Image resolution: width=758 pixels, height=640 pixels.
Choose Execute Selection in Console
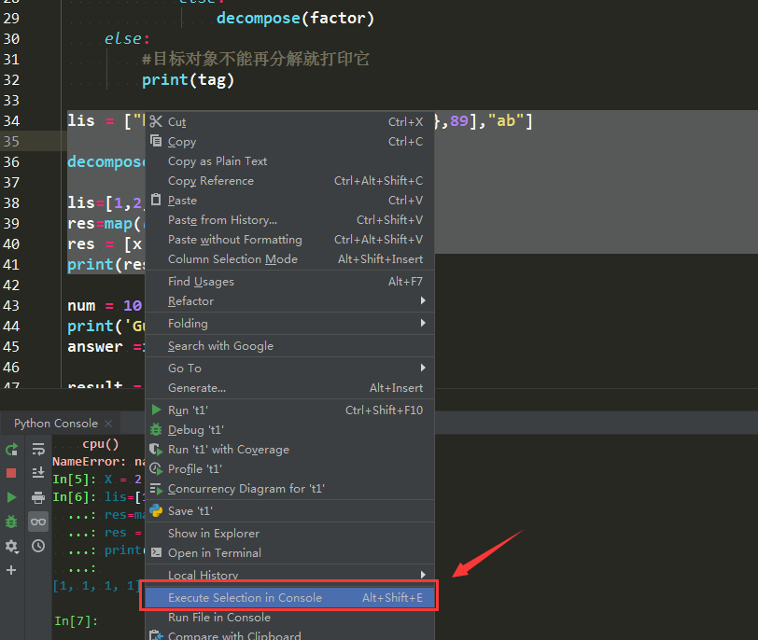tap(289, 597)
